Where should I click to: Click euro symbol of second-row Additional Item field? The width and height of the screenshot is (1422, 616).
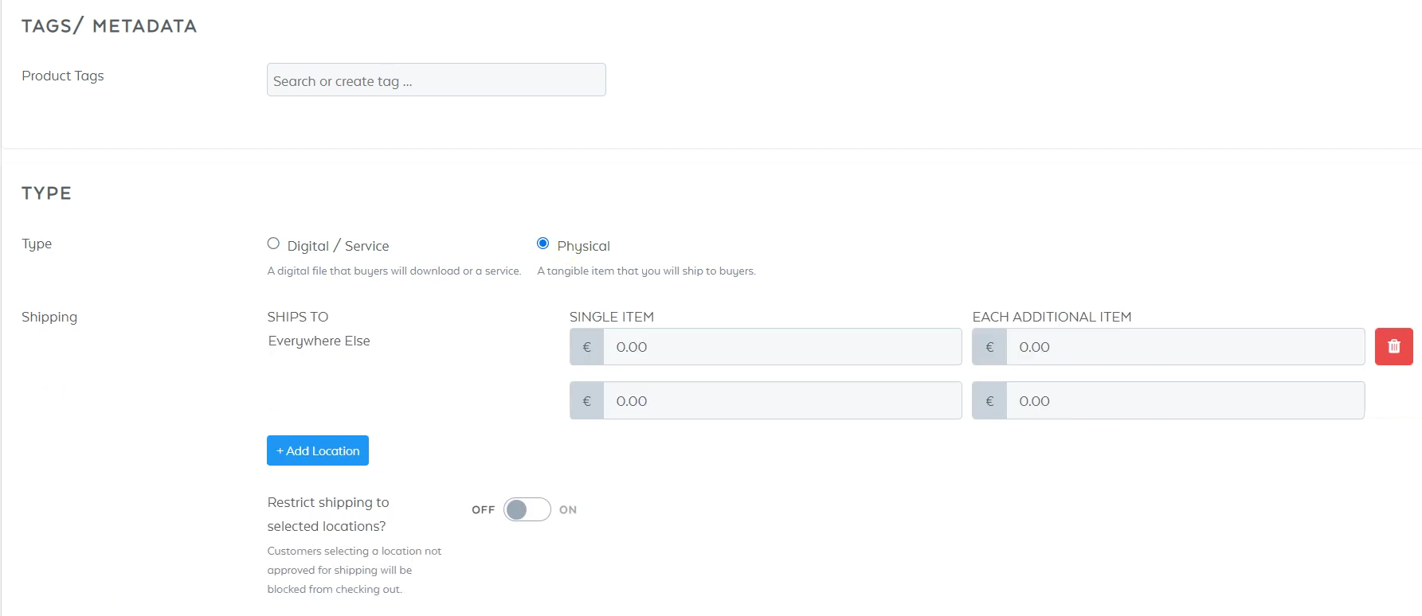coord(989,401)
